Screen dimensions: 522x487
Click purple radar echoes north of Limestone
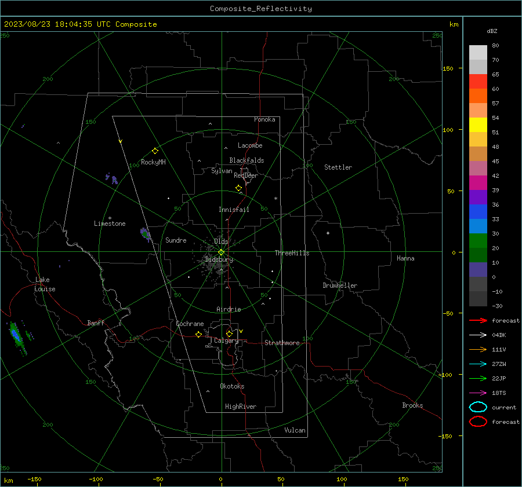(112, 178)
